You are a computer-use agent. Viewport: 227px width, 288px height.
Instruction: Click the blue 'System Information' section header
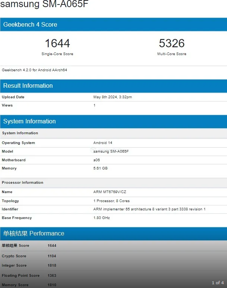(113, 121)
